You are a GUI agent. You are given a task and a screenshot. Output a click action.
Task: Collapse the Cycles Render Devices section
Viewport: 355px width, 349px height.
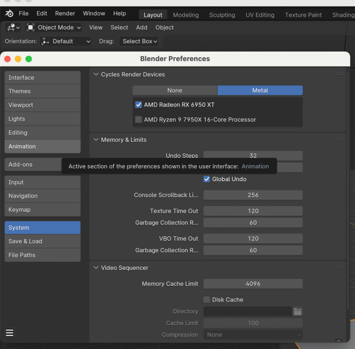coord(96,74)
